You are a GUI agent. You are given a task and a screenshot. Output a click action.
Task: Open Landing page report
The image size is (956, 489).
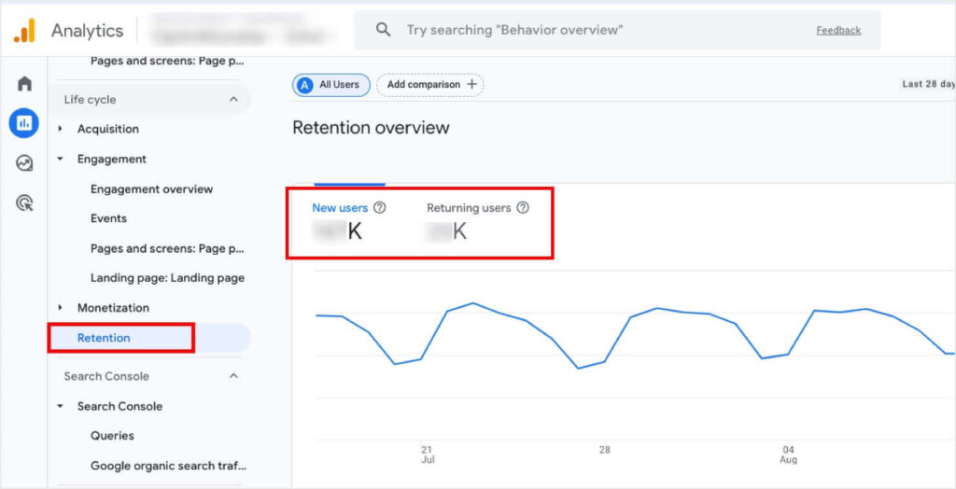[x=168, y=278]
